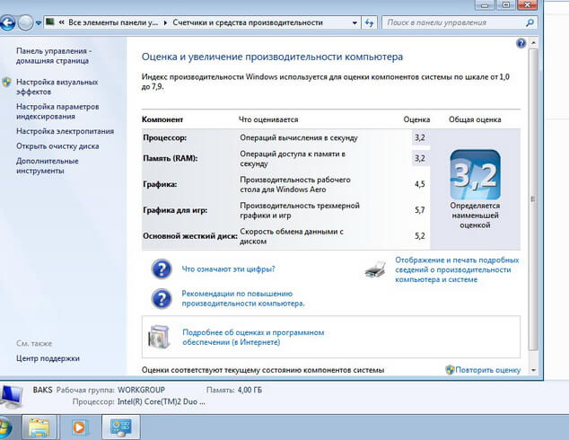Click the 3,2 overall score badge
This screenshot has height=440, width=569.
(474, 175)
